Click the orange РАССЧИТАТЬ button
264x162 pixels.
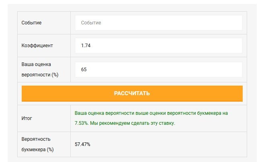132,94
